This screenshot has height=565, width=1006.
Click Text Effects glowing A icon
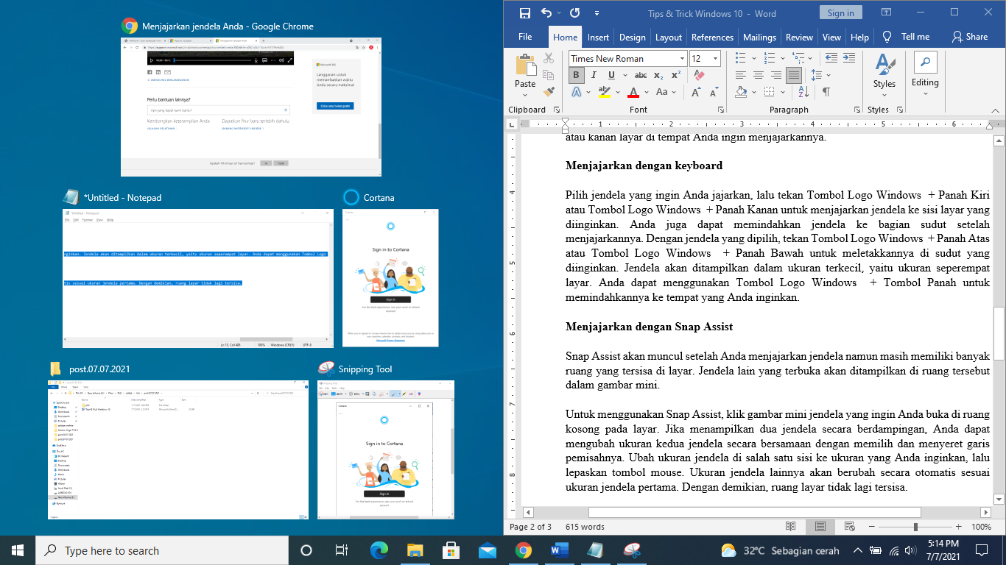click(577, 92)
